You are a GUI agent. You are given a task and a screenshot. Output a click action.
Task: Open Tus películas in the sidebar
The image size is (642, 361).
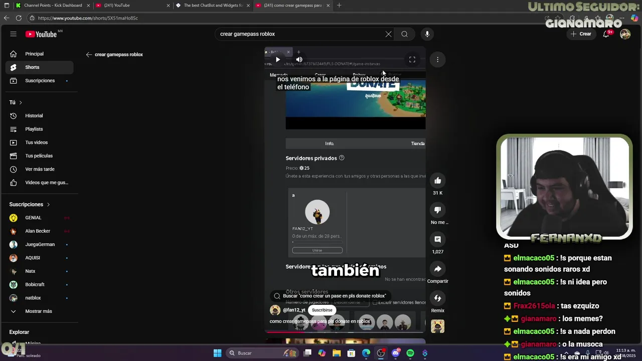(39, 156)
